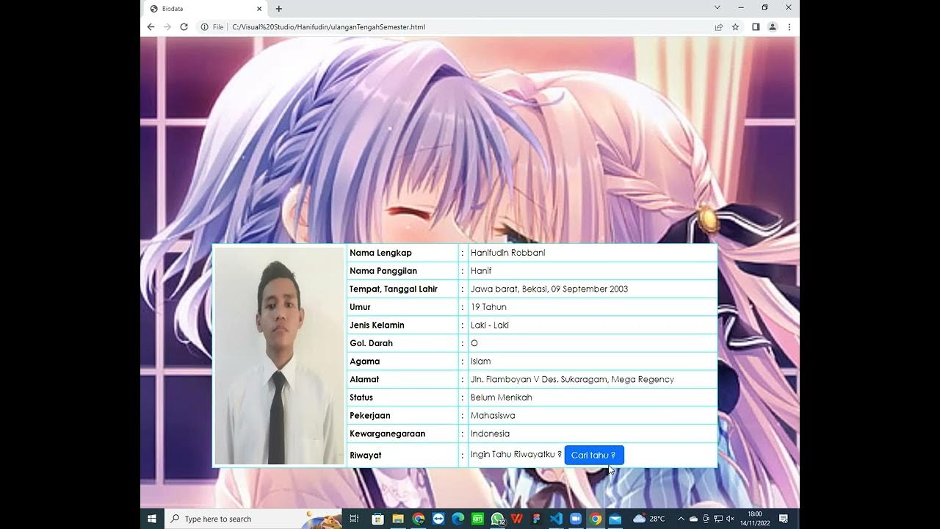Click the Gol. Darah label

click(371, 343)
